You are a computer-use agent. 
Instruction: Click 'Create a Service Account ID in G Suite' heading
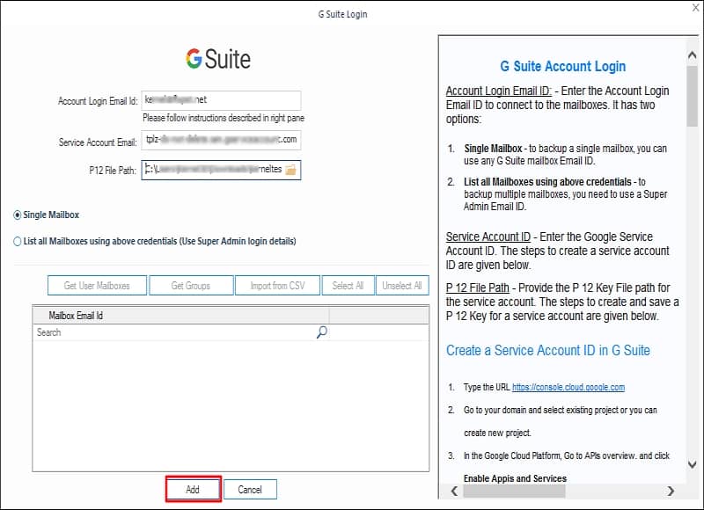[x=547, y=350]
